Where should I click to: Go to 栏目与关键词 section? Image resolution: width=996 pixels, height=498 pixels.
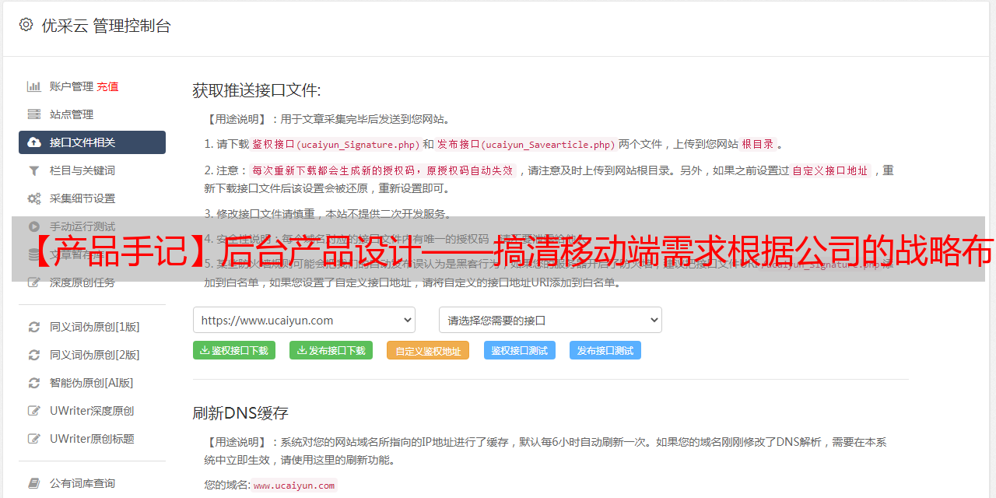pos(82,170)
